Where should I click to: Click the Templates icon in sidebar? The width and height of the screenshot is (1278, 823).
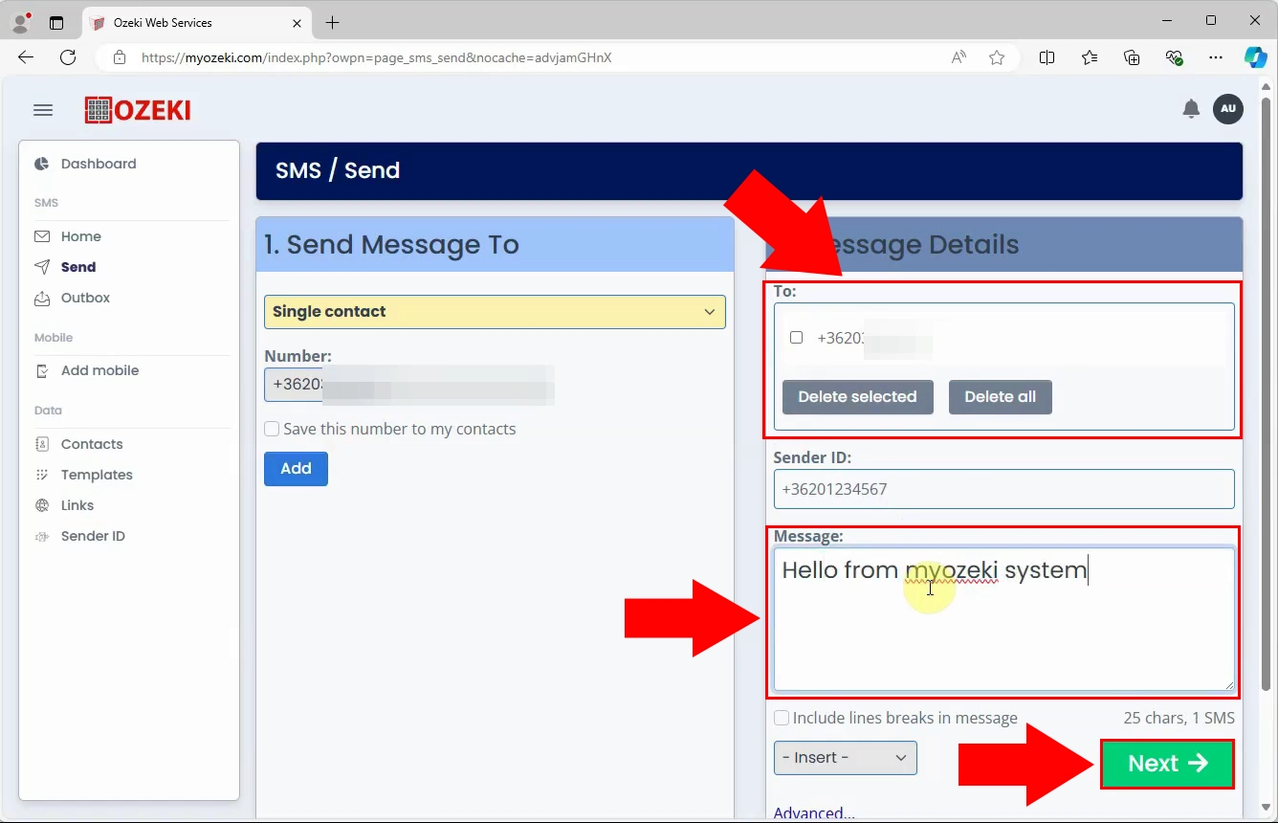(x=42, y=475)
